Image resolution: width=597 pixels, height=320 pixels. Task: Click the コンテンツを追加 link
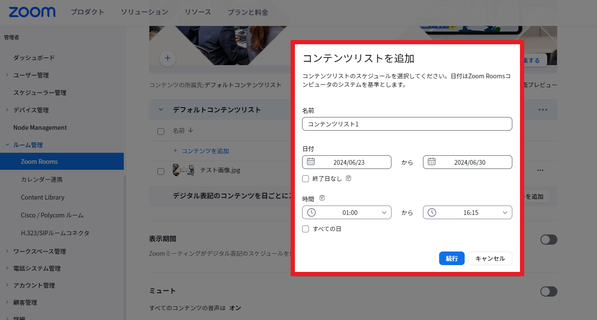click(201, 151)
